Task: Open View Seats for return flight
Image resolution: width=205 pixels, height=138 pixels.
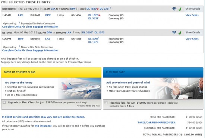Action: [x=192, y=39]
